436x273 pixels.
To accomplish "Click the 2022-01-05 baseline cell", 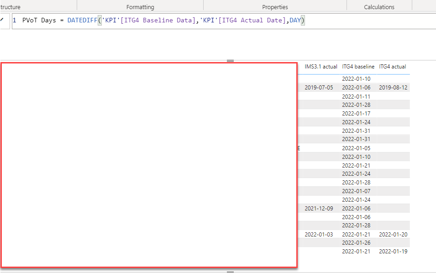I will (356, 148).
